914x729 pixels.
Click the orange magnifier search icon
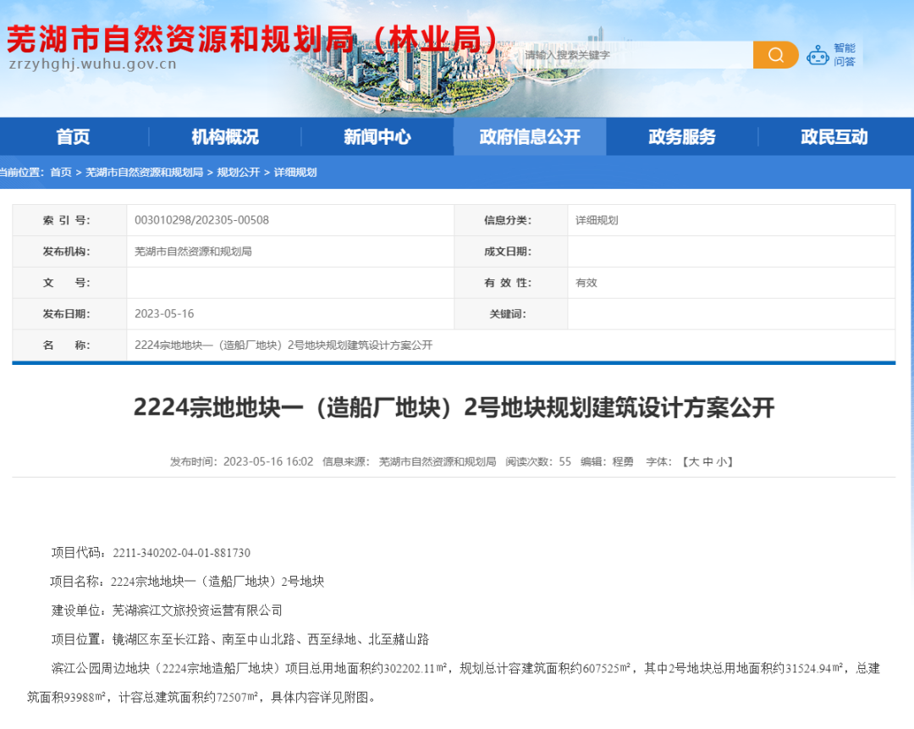(x=774, y=54)
